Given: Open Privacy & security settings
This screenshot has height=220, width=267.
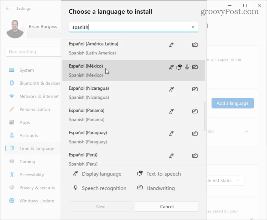Looking at the screenshot, I should point(33,188).
